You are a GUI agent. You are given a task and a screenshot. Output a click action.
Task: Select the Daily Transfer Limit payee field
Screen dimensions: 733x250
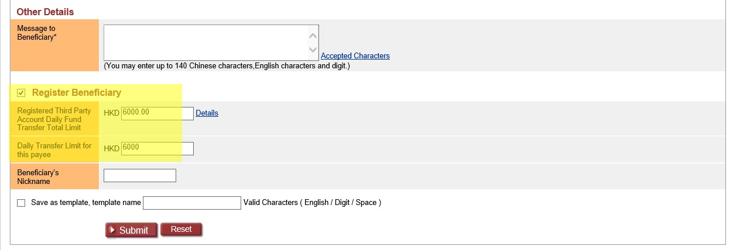pos(157,148)
